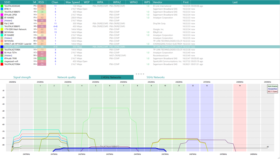Sort the list by SSID column header
Image resolution: width=280 pixels, height=159 pixels.
point(17,2)
